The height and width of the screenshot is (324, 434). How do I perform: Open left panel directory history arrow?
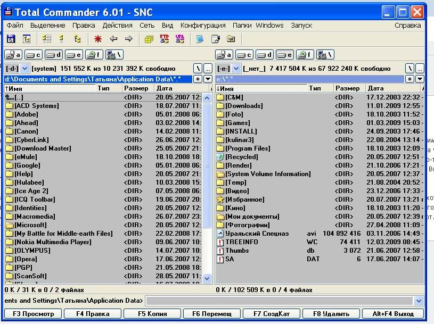click(208, 79)
